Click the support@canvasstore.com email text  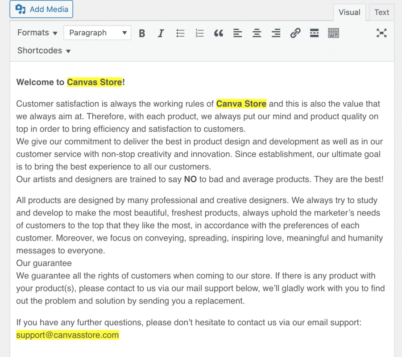pos(67,335)
